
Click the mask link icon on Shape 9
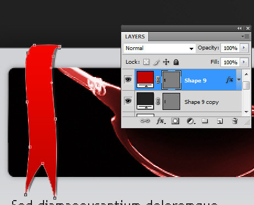[x=158, y=80]
